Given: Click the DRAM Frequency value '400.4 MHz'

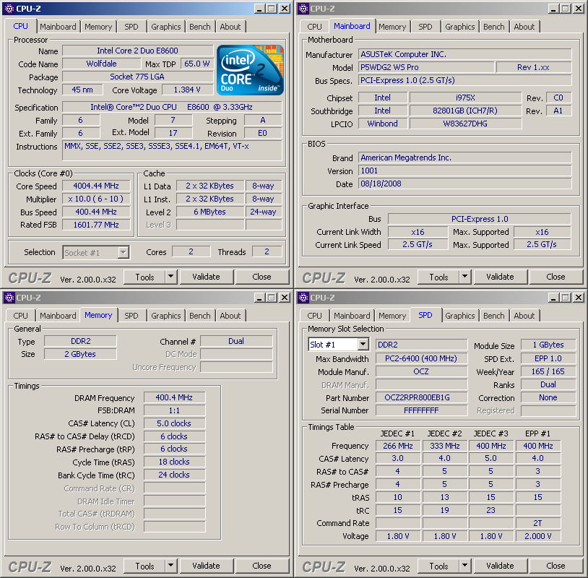Looking at the screenshot, I should [174, 397].
